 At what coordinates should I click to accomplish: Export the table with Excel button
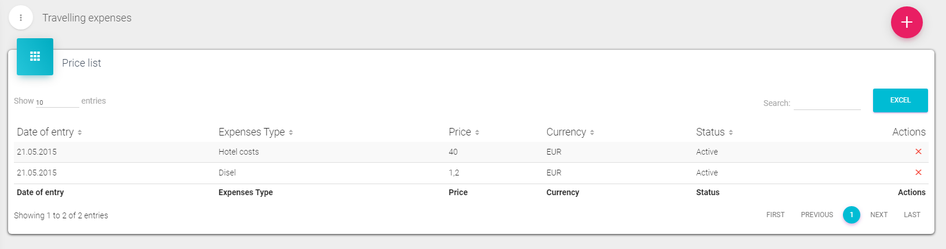click(x=900, y=100)
